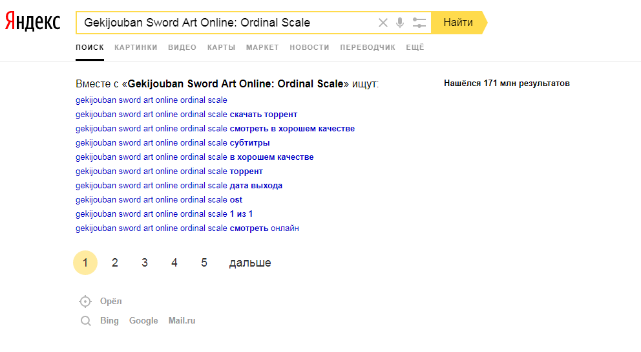Open suggestion ending with only 'в хорошем качестве'
The image size is (641, 352).
pyautogui.click(x=194, y=157)
